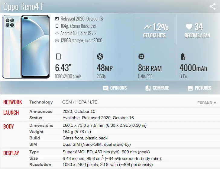Click the 34 fans count
This screenshot has width=220, height=169.
[x=199, y=27]
